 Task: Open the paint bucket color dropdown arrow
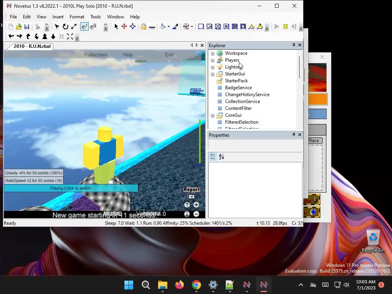pos(168,26)
